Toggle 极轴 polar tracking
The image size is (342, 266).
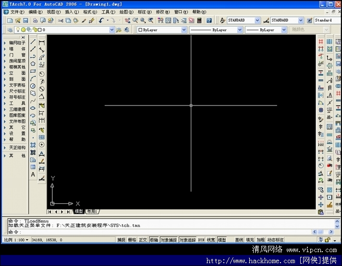pyautogui.click(x=154, y=240)
